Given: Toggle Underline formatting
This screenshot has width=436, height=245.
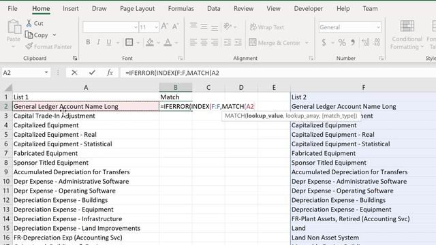Looking at the screenshot, I should coord(109,42).
